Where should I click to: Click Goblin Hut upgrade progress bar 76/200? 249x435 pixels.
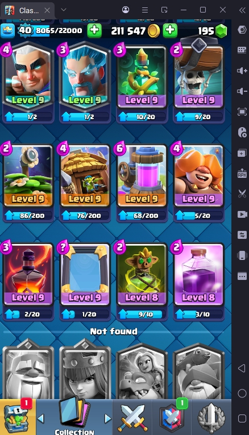85,216
